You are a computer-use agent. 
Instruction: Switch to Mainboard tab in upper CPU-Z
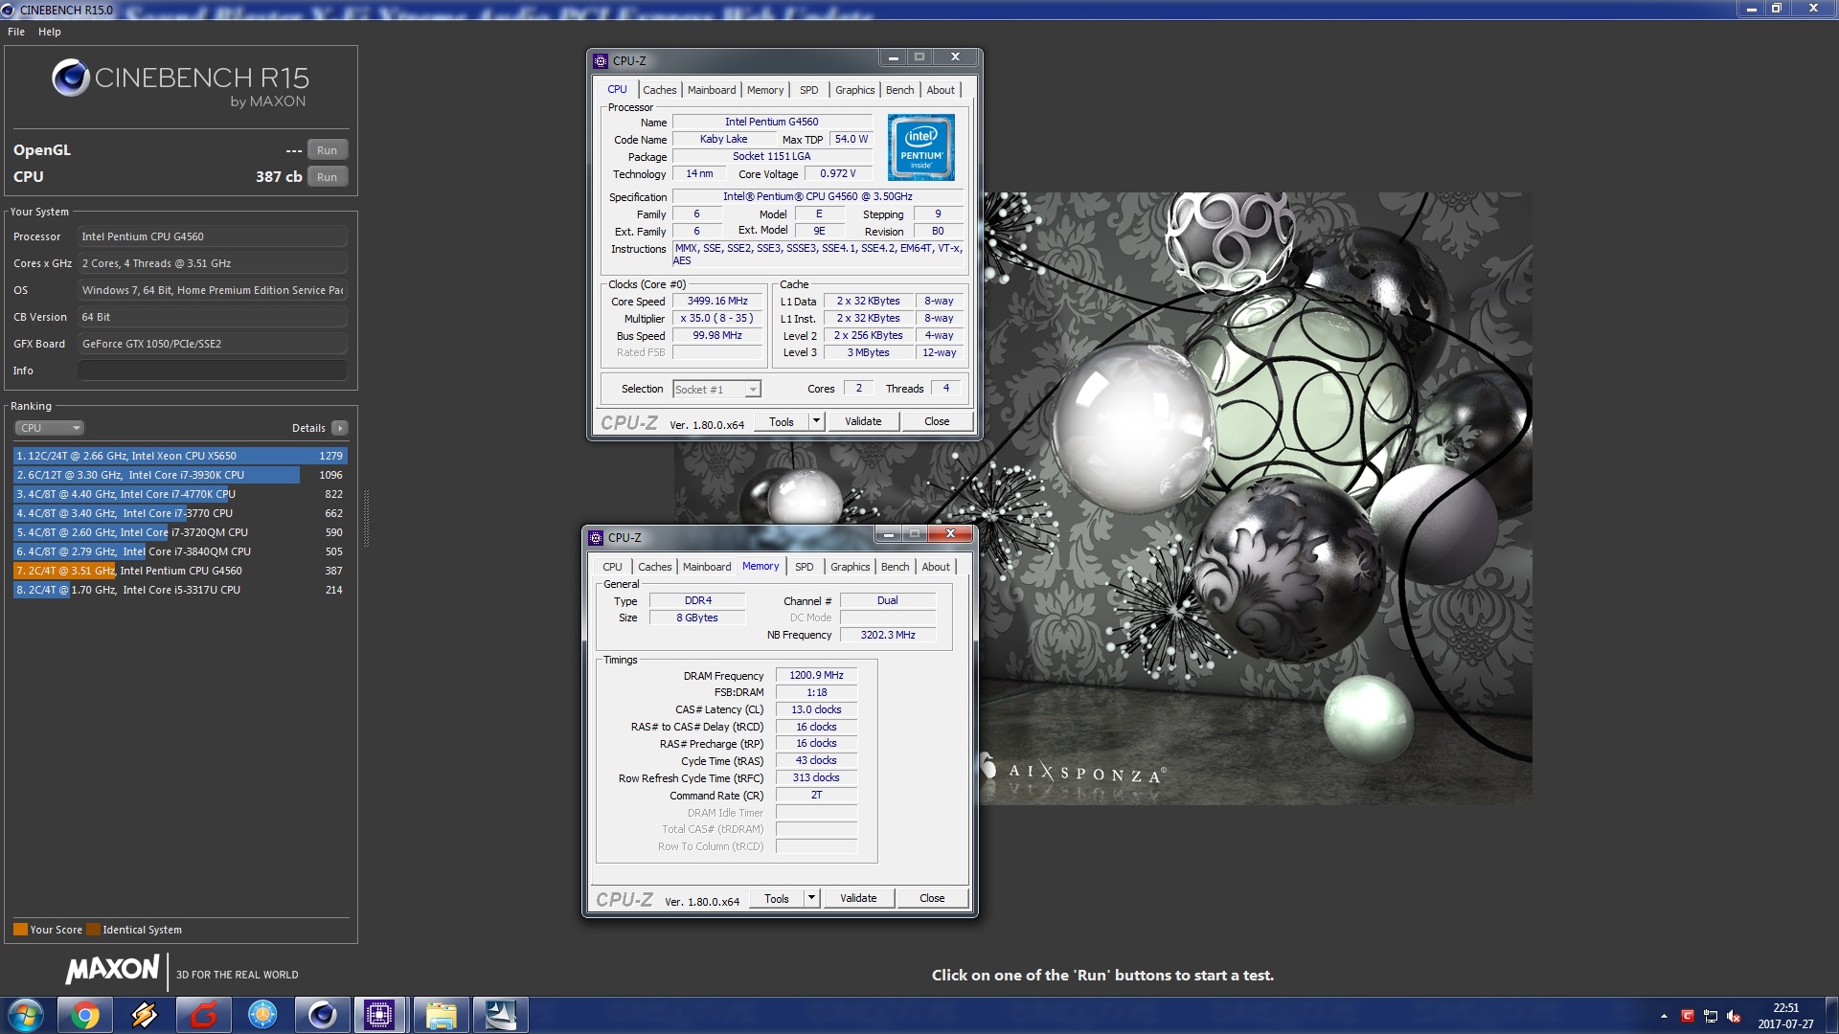[x=712, y=90]
